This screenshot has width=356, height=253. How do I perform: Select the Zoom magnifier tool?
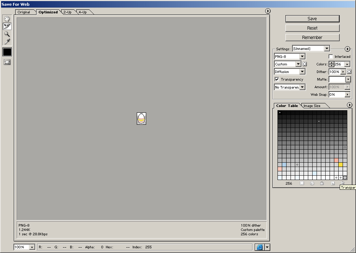coord(7,34)
